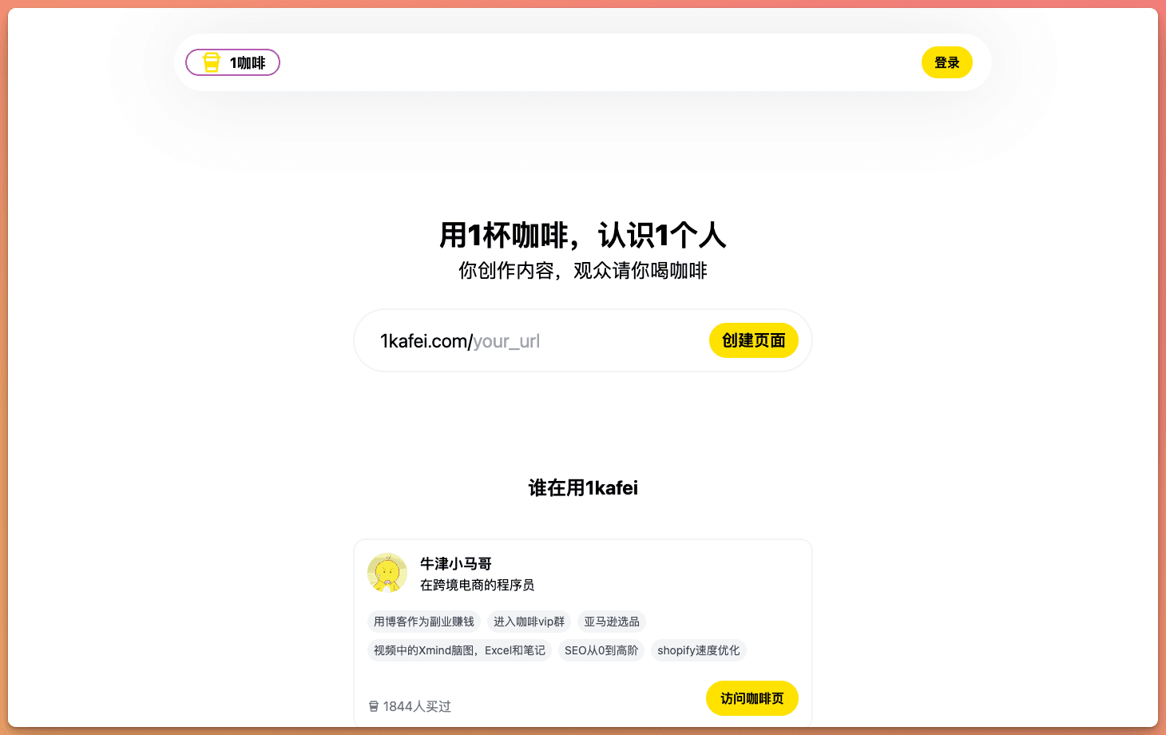Select the 进入咖啡vip群 tag
Image resolution: width=1166 pixels, height=735 pixels.
tap(529, 622)
